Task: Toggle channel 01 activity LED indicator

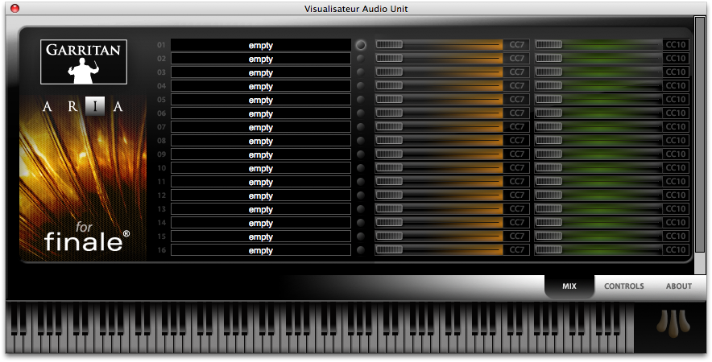Action: [360, 45]
